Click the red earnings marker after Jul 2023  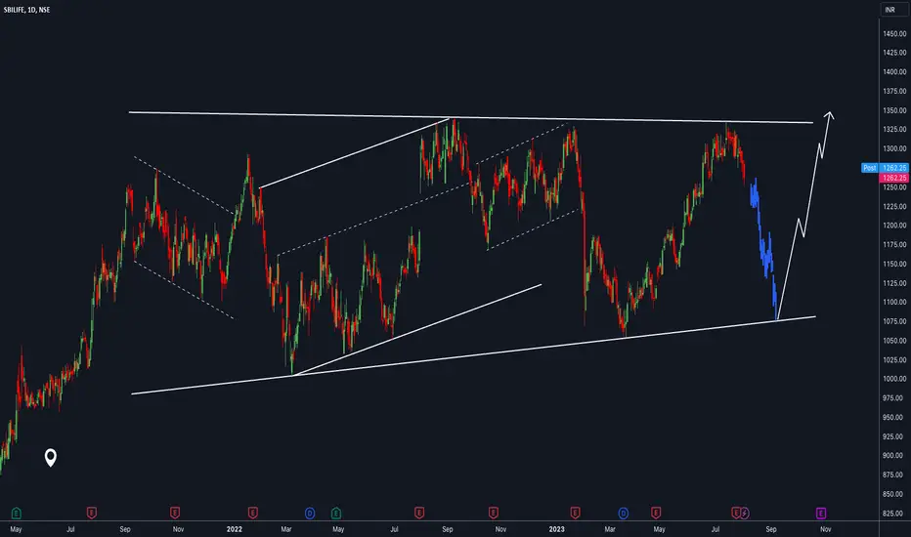(735, 514)
